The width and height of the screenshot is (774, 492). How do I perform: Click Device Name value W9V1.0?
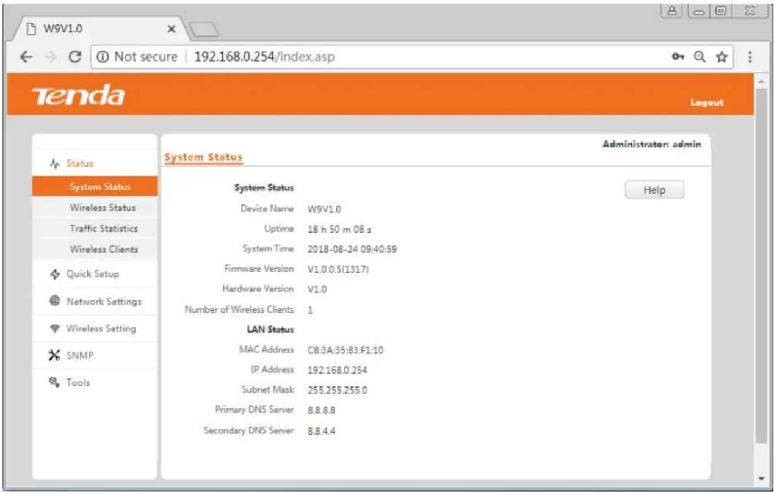click(324, 209)
